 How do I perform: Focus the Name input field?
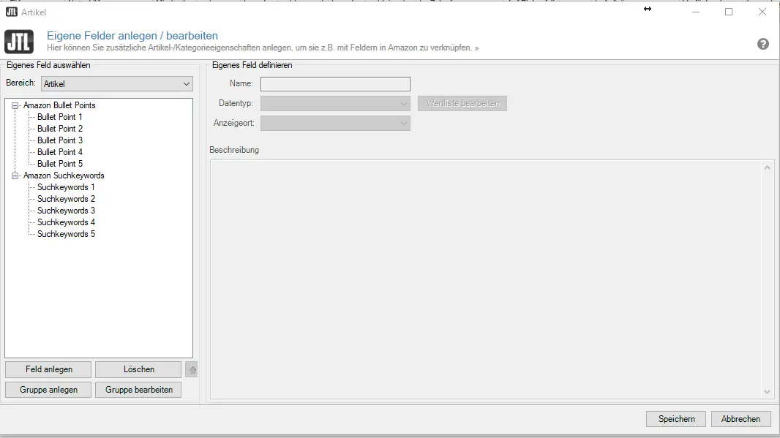point(335,84)
